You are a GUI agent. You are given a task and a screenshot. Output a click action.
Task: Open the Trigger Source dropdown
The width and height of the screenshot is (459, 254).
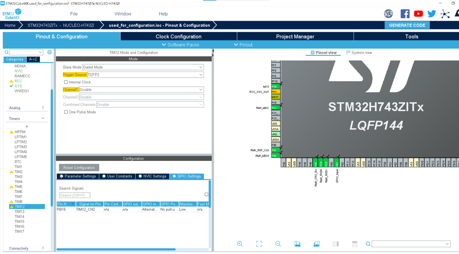coord(146,75)
